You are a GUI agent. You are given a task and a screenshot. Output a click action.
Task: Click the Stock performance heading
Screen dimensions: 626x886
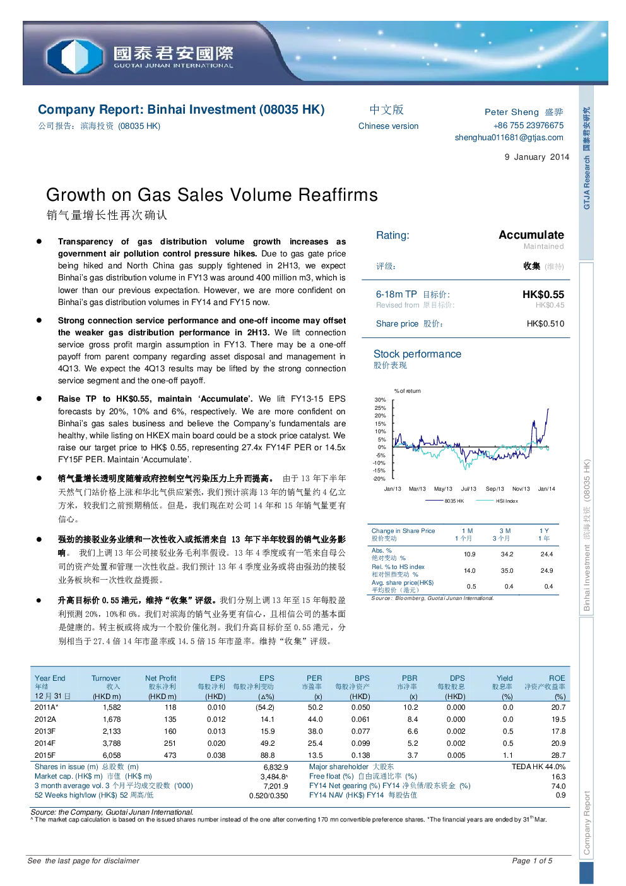[x=417, y=354]
